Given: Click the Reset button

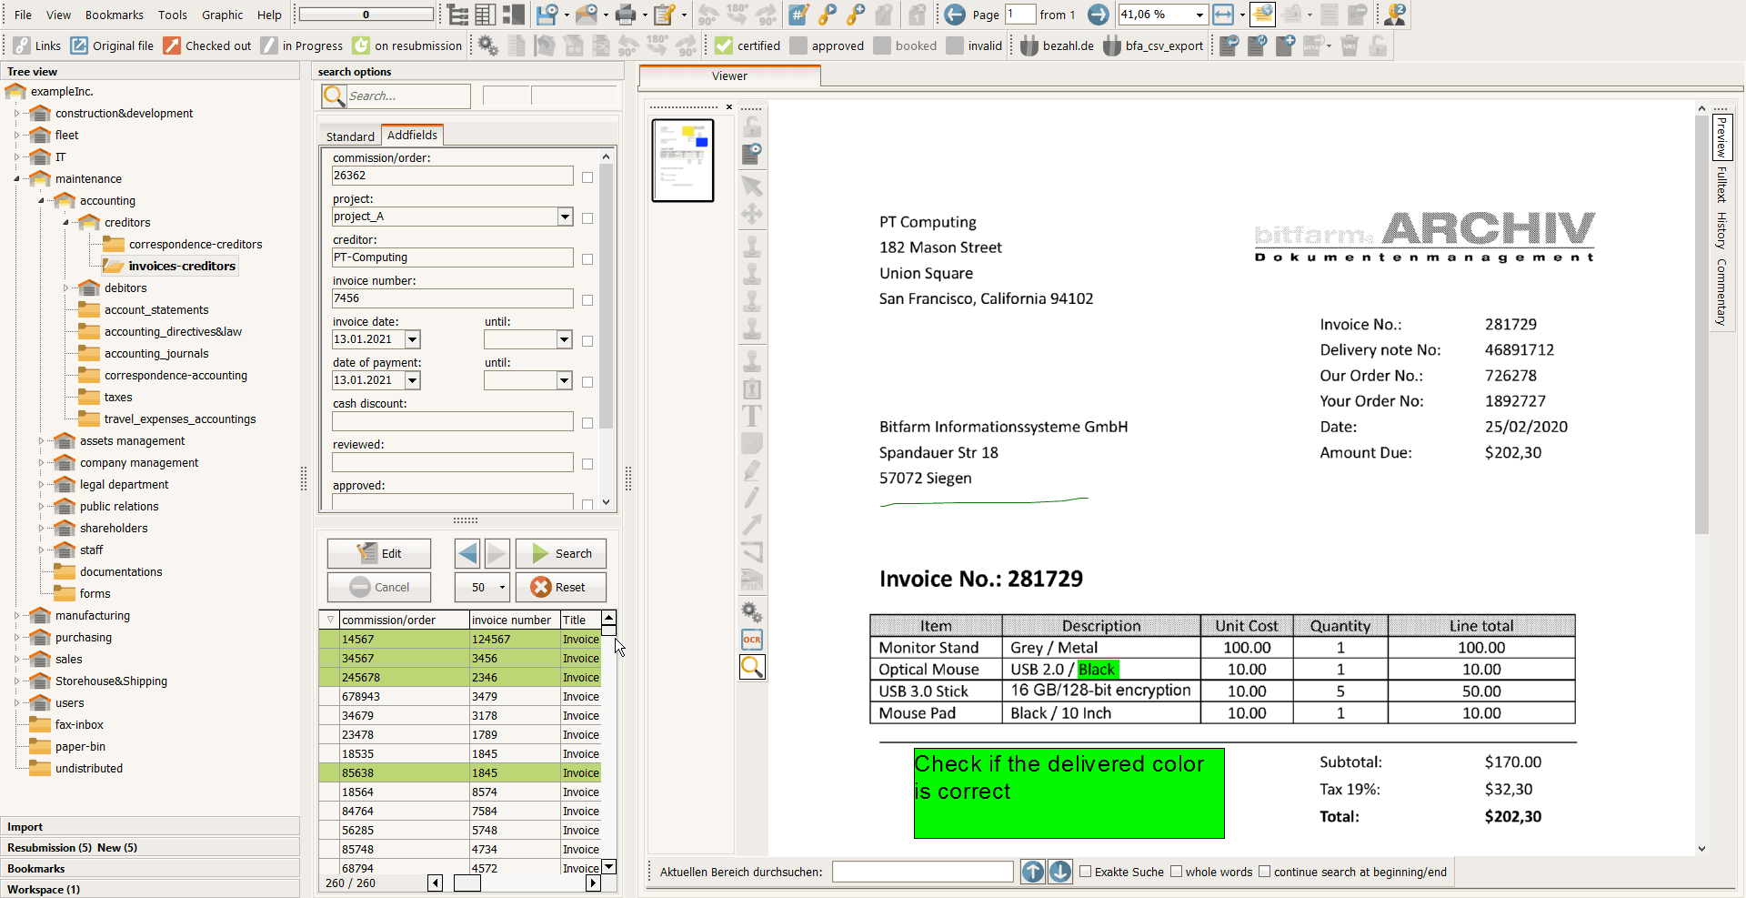Looking at the screenshot, I should 561,587.
